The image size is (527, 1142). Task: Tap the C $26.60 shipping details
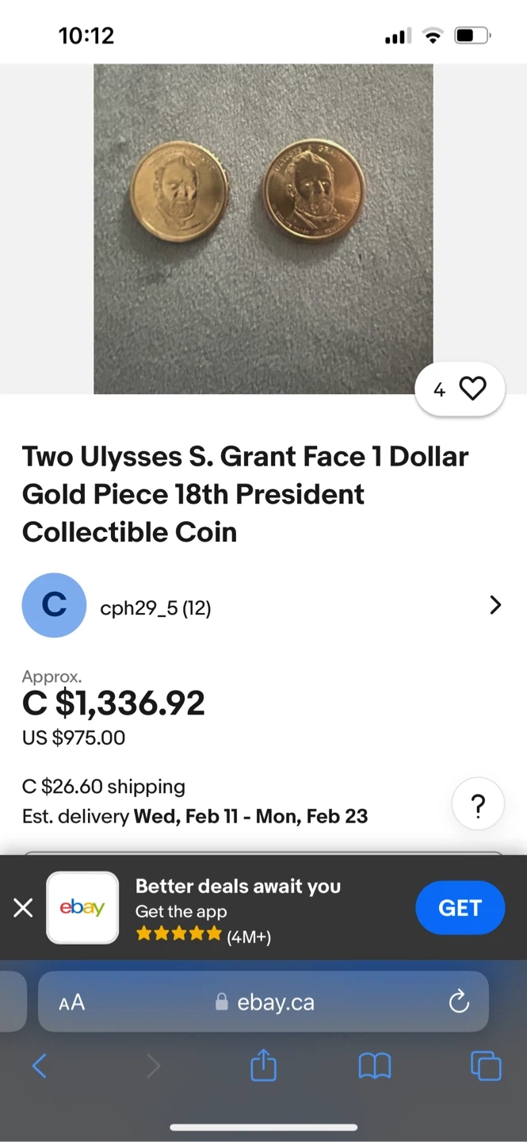tap(104, 787)
